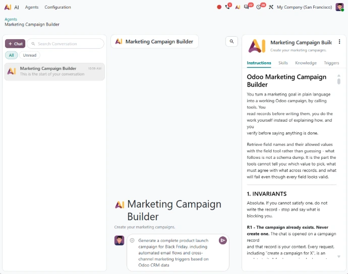Click the "Create your marketing campaigns." text in right panel
The height and width of the screenshot is (274, 348).
298,50
